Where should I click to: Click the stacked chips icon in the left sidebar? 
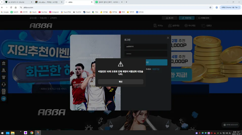(x=4, y=92)
